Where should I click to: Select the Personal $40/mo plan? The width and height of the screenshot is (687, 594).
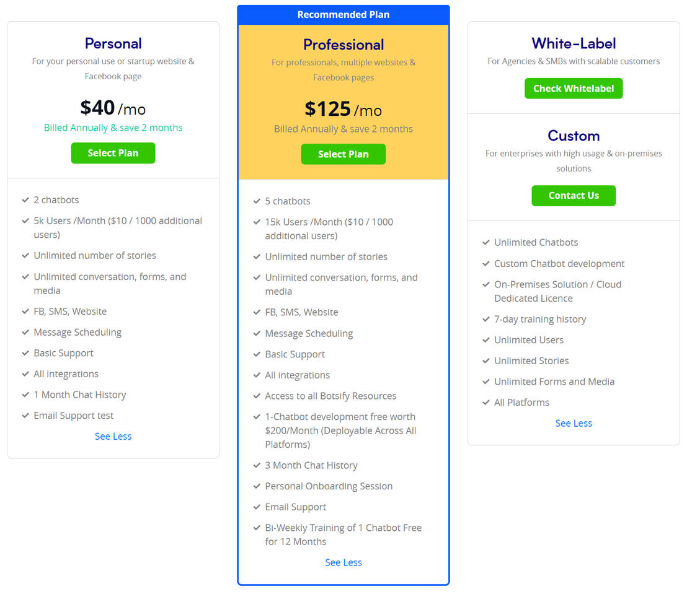(113, 153)
